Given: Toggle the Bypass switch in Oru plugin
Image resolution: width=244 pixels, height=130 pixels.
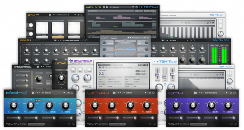Looking at the screenshot, I should tap(233, 118).
